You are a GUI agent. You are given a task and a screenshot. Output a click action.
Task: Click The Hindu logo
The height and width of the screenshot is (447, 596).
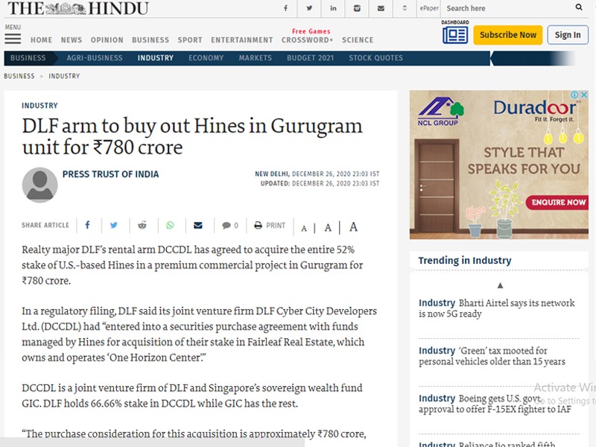coord(78,8)
